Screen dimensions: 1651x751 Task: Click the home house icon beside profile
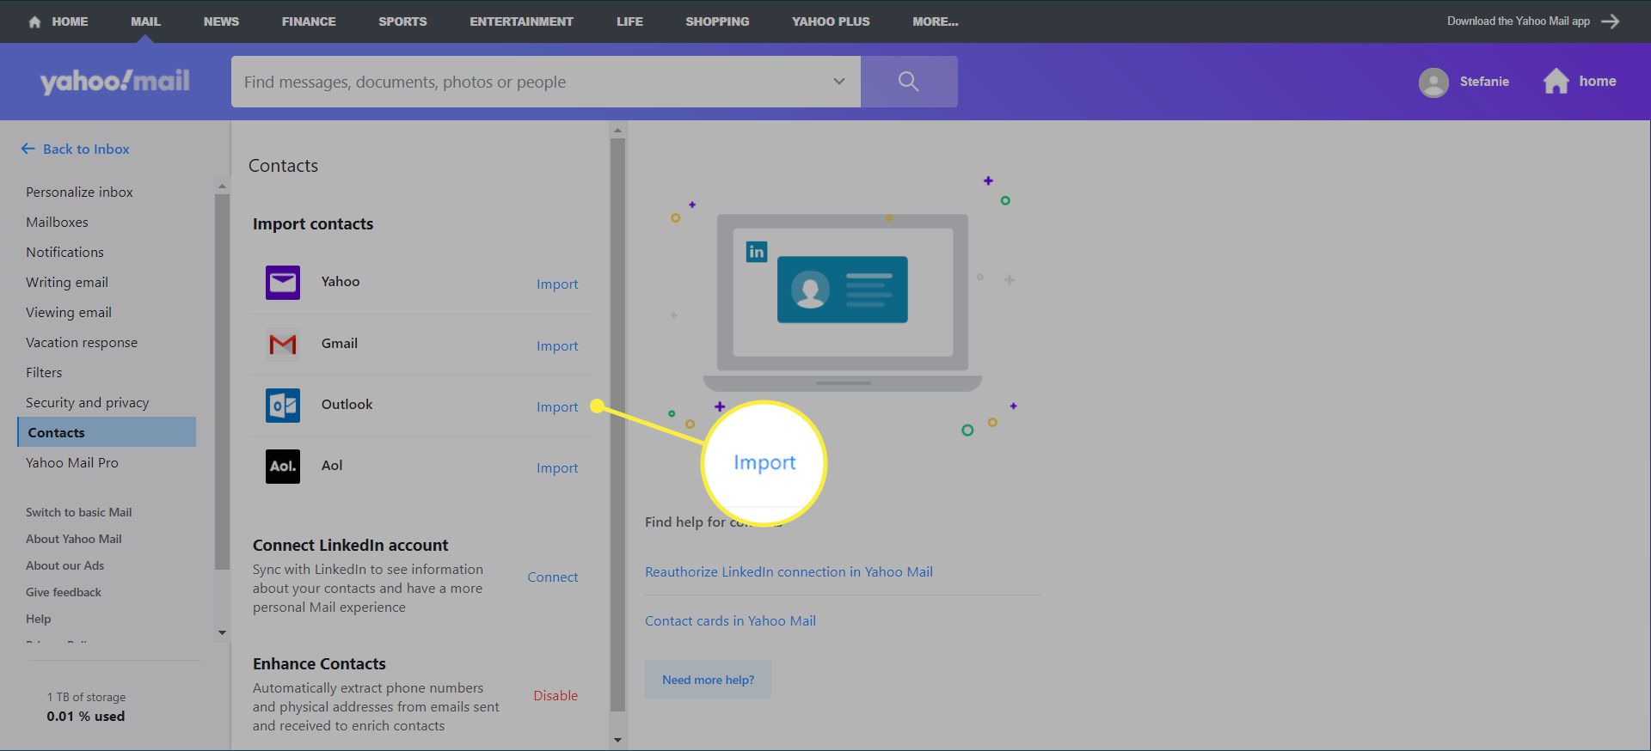1556,81
